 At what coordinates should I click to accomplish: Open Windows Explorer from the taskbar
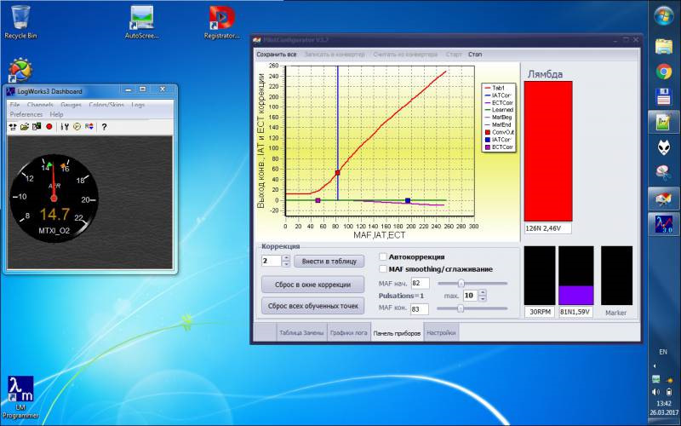tap(664, 46)
